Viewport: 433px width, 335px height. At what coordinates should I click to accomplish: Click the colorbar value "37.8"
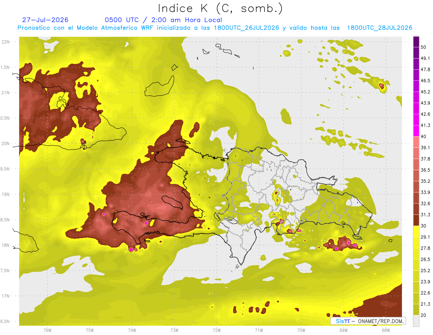pos(425,159)
